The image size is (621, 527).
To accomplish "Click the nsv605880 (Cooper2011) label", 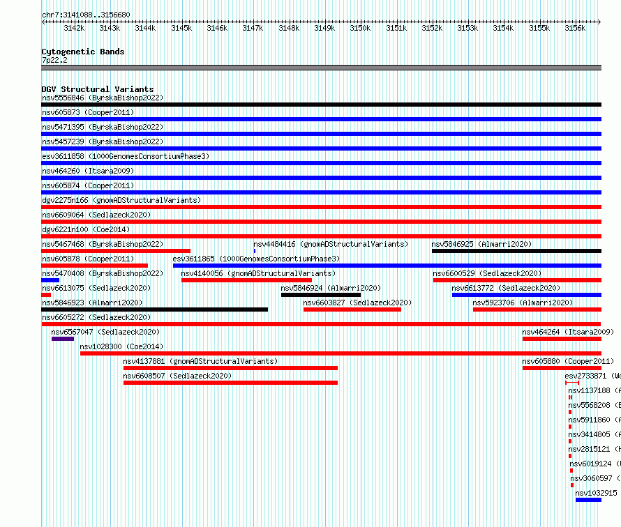I will pyautogui.click(x=568, y=361).
